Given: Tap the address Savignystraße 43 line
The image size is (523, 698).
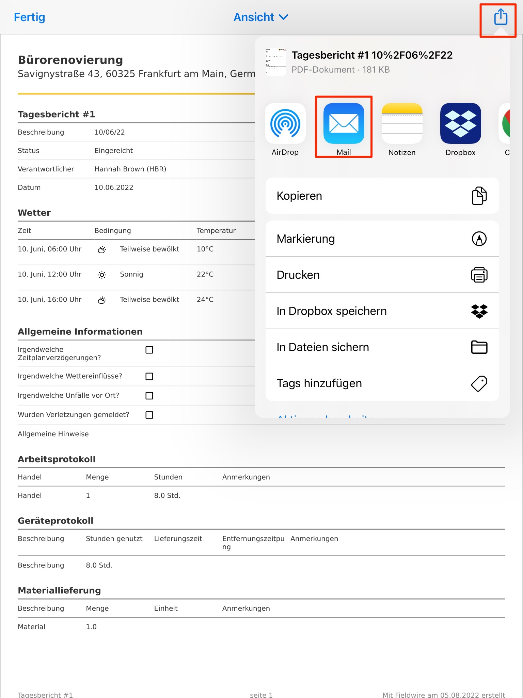Looking at the screenshot, I should (x=136, y=74).
